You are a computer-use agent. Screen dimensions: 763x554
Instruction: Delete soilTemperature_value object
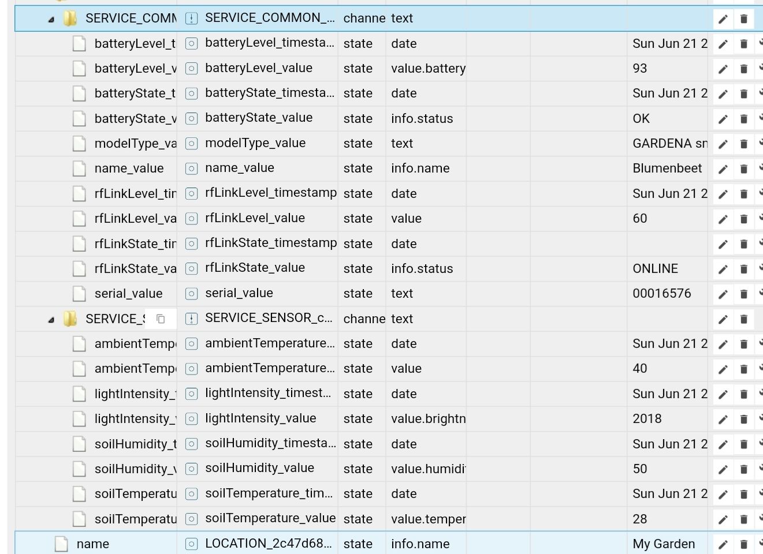[x=744, y=519]
